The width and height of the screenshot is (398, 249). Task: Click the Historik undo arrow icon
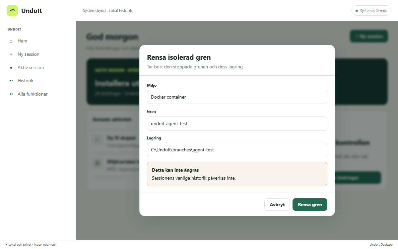pos(11,81)
